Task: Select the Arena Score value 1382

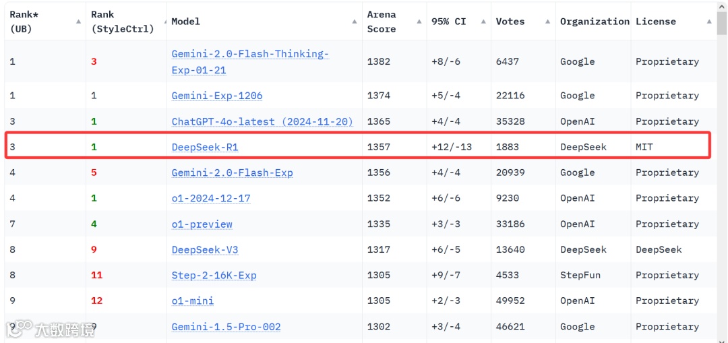Action: pyautogui.click(x=379, y=62)
